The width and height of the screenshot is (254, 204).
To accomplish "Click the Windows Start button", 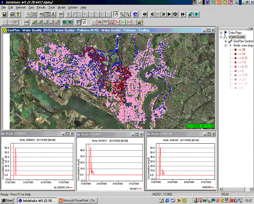I will click(x=7, y=201).
